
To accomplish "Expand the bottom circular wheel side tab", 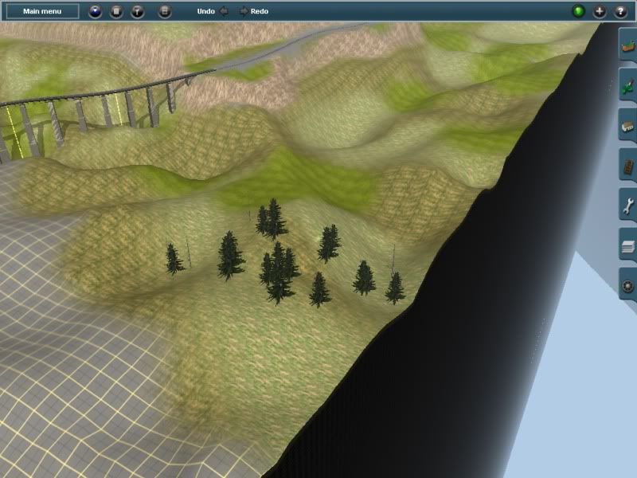I will point(627,286).
